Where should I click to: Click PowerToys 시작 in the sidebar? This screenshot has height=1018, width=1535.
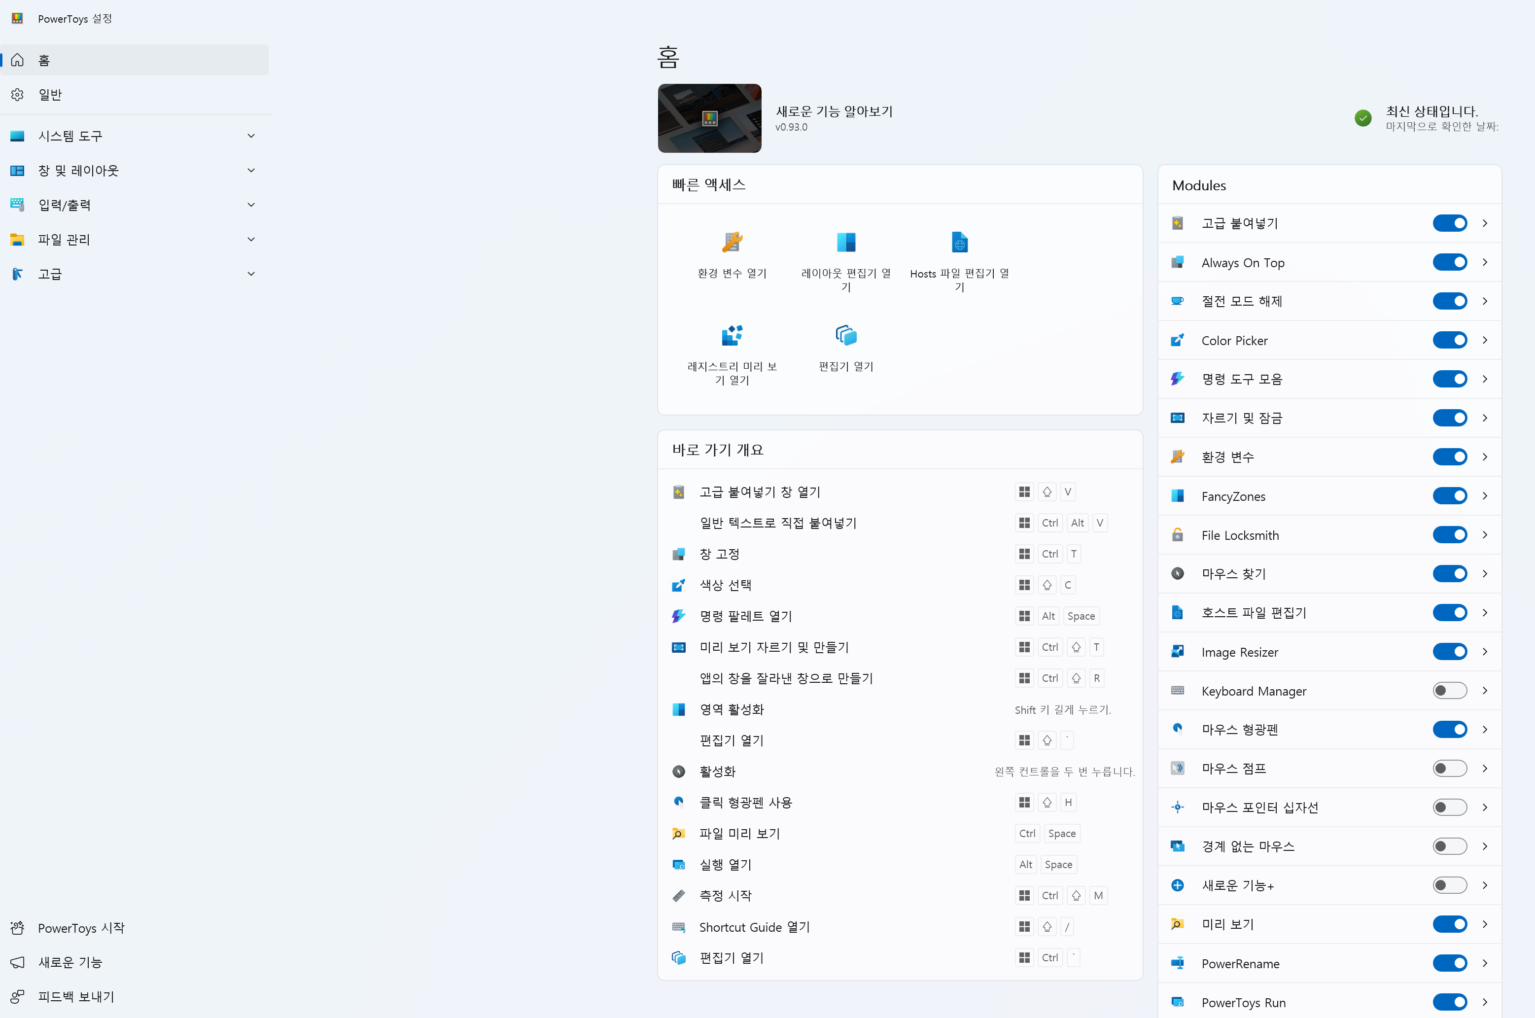click(80, 928)
